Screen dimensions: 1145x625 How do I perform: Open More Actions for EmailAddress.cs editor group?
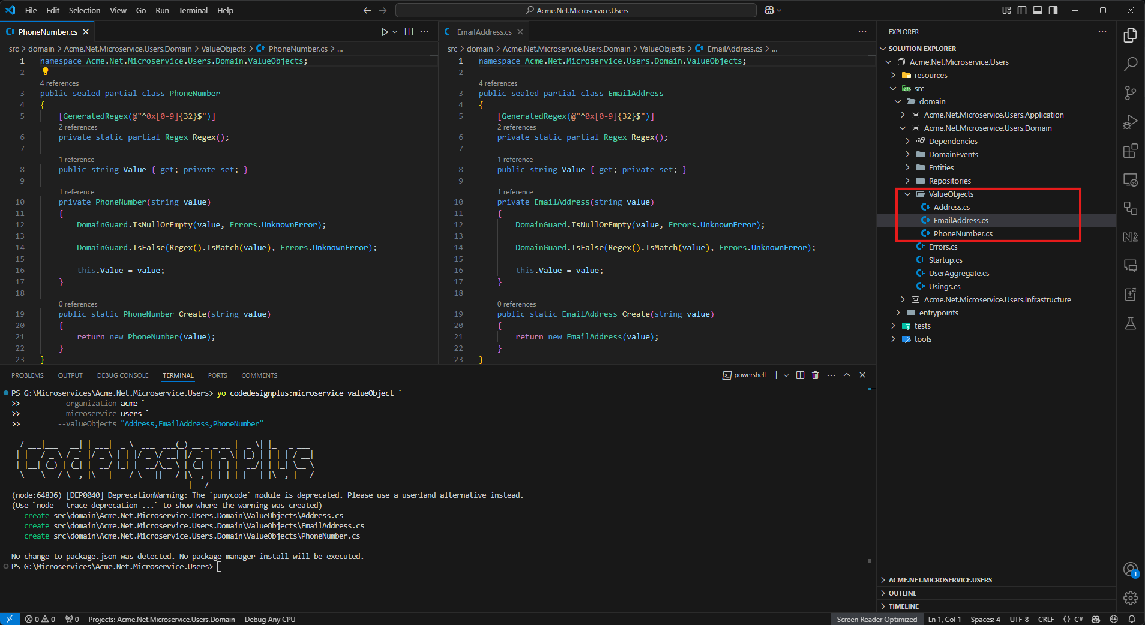pyautogui.click(x=862, y=32)
